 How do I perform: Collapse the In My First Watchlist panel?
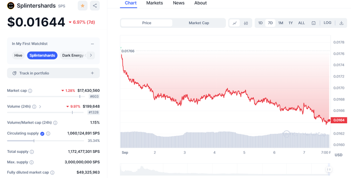92,44
